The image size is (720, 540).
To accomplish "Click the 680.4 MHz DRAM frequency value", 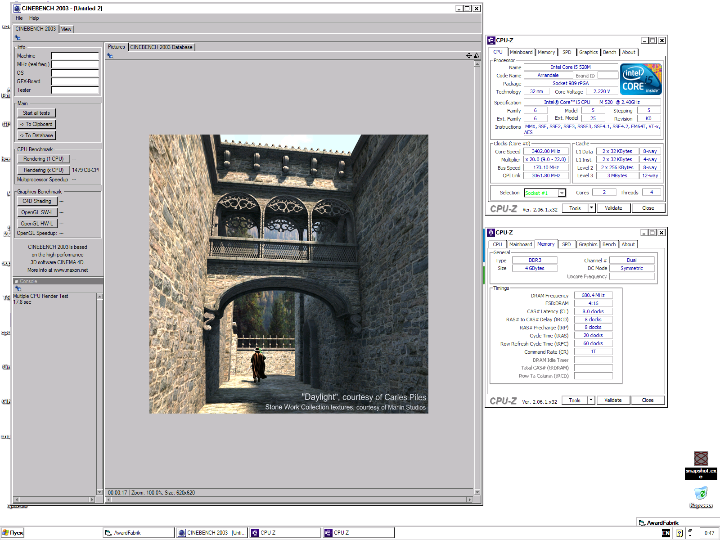I will pyautogui.click(x=593, y=296).
